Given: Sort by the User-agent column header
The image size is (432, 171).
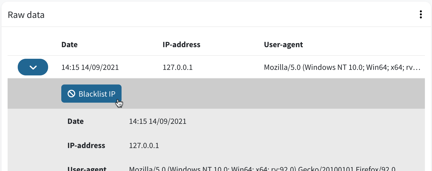Looking at the screenshot, I should (x=283, y=45).
